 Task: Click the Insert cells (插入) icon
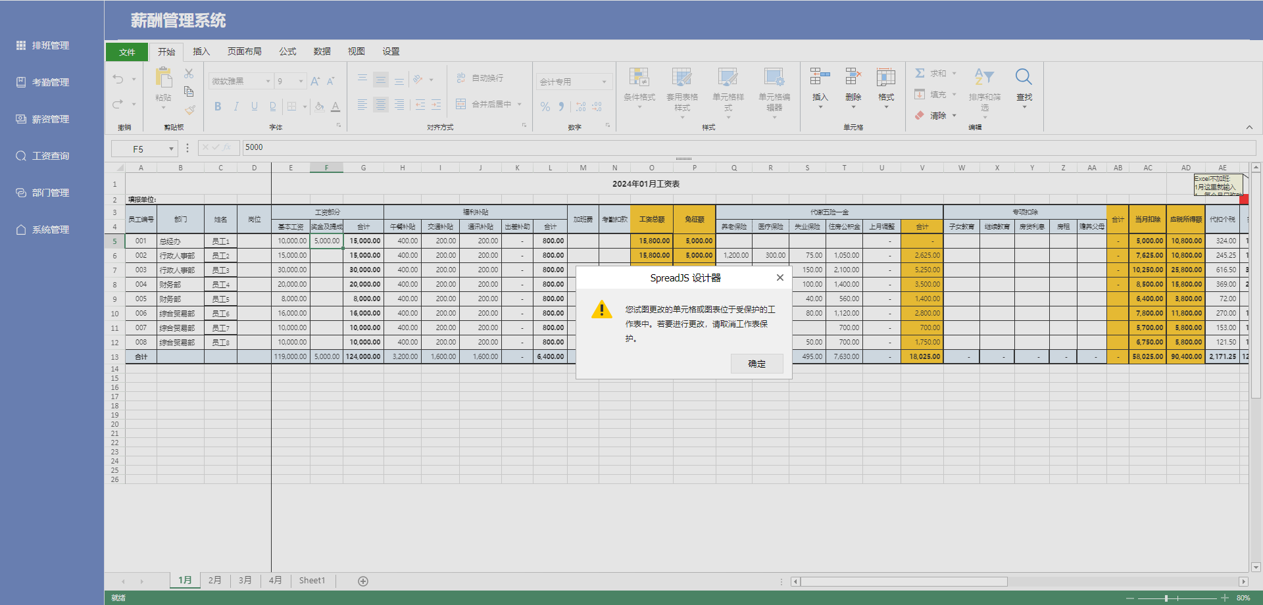820,77
